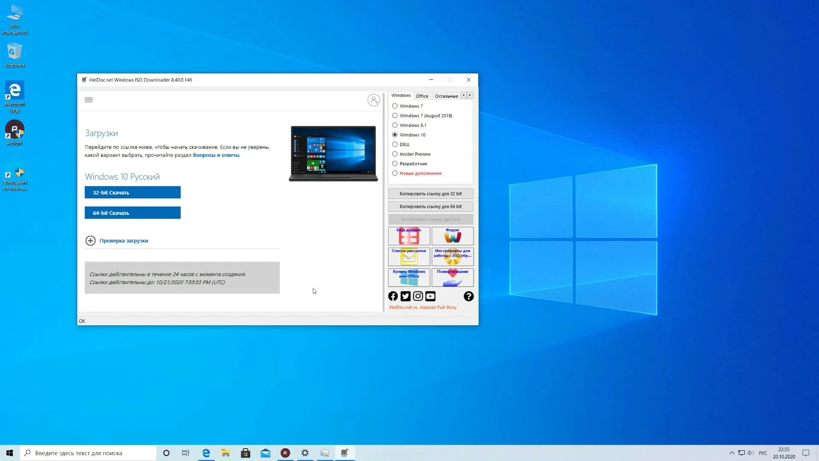Click the hamburger menu icon
819x461 pixels.
[x=88, y=99]
